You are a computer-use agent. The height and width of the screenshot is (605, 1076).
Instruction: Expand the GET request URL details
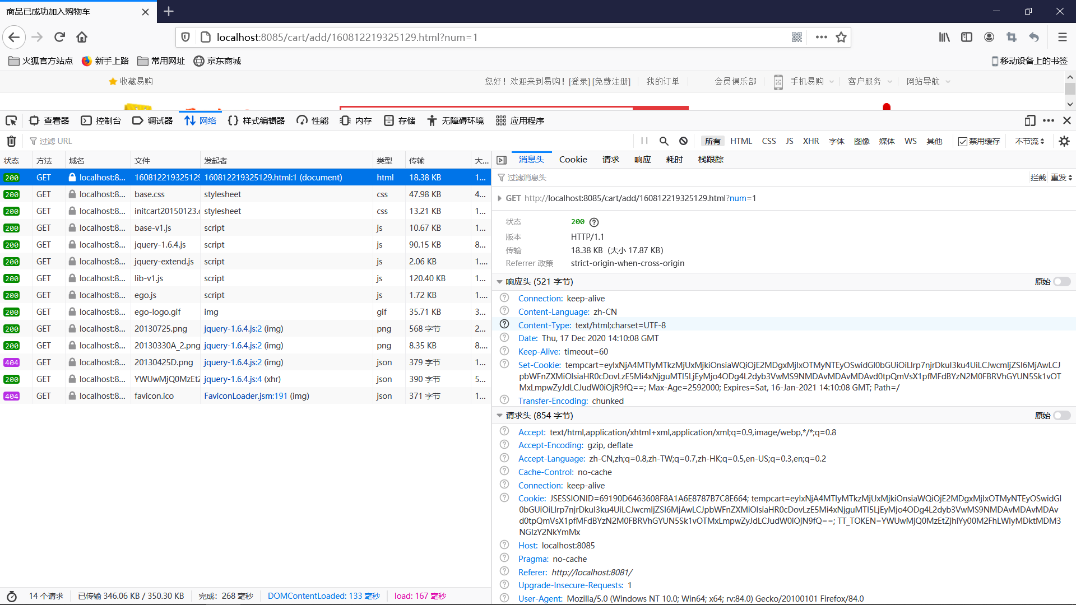499,198
